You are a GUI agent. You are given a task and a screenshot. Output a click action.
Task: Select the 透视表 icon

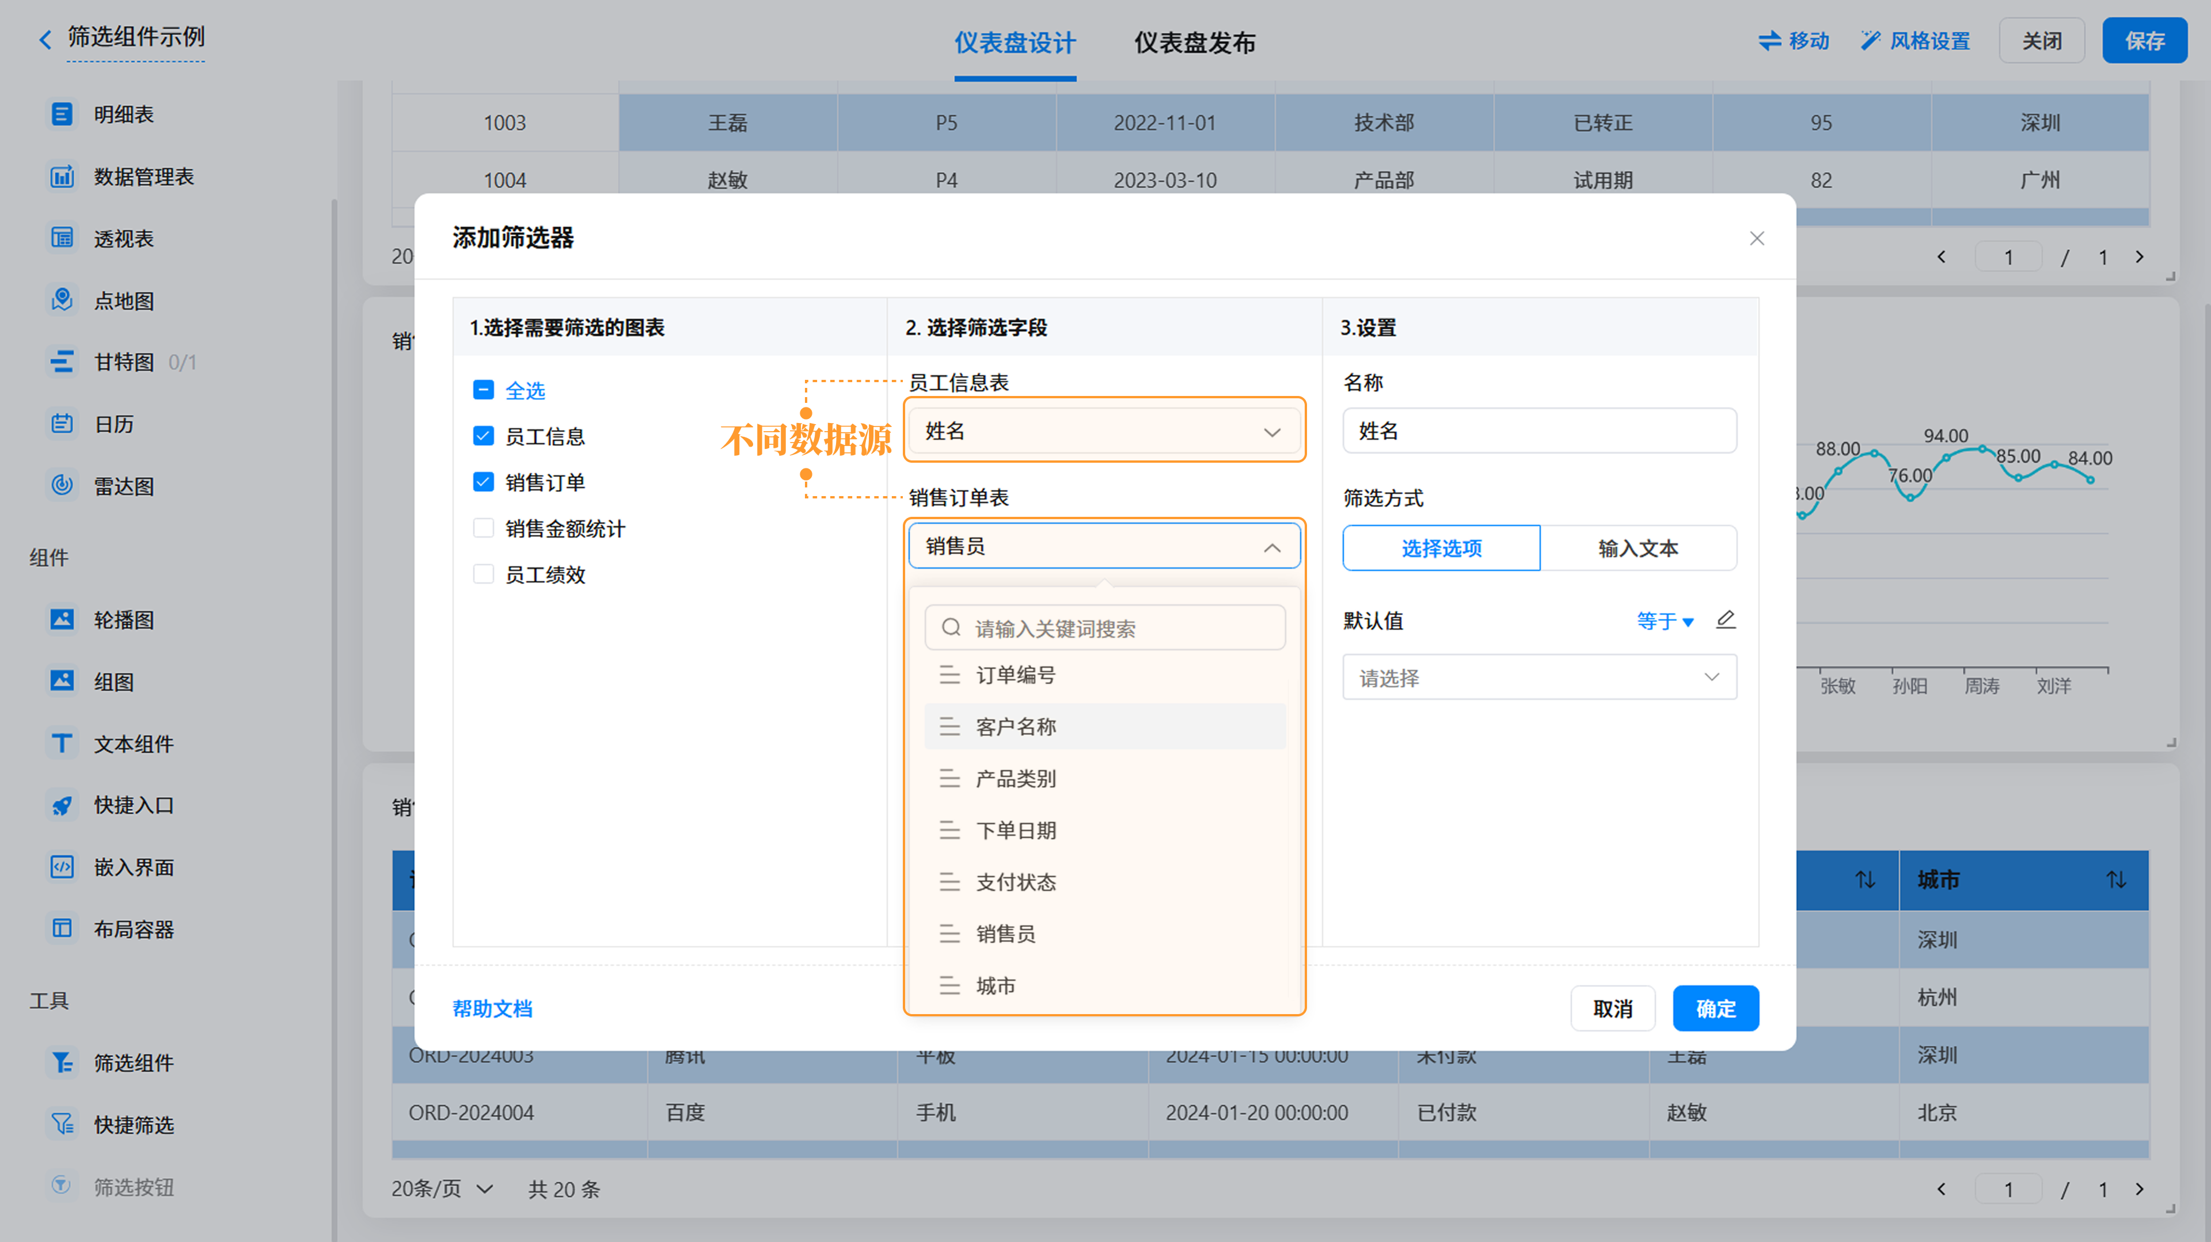(62, 238)
